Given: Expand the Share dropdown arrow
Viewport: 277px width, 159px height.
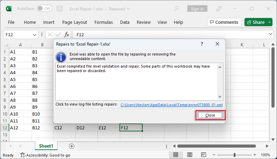Looking at the screenshot, I should (270, 22).
